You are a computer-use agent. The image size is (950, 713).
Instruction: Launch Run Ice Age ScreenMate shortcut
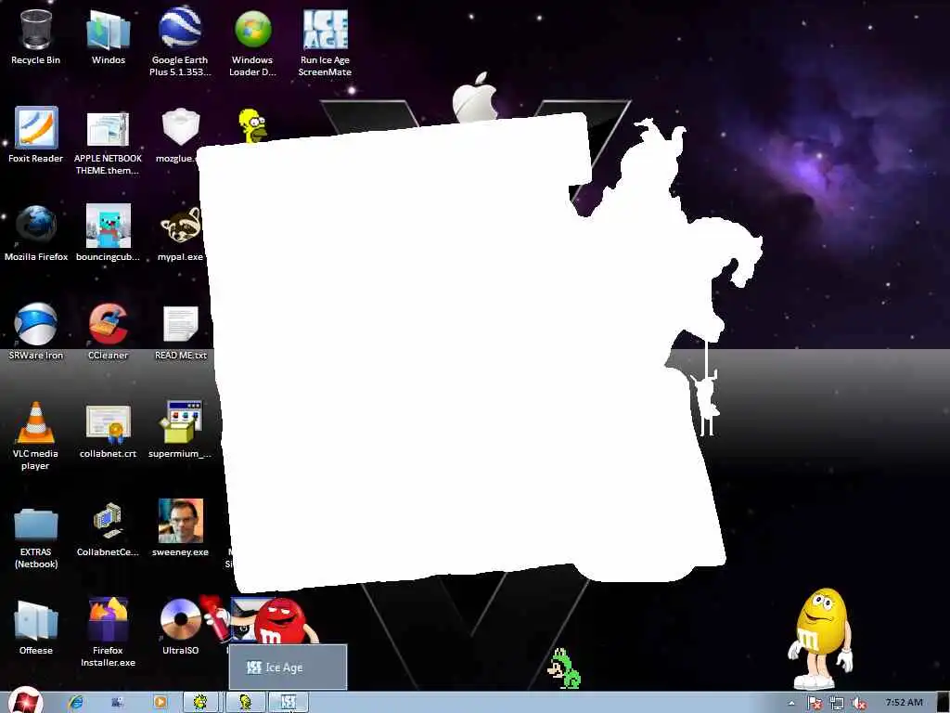tap(325, 43)
